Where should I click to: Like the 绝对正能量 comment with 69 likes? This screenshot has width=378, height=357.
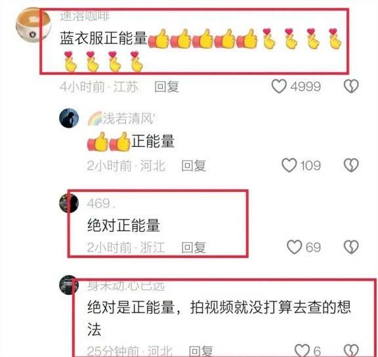tap(294, 247)
